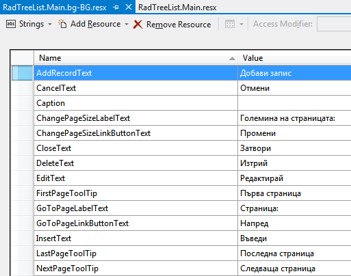Click the empty value cell of Caption
The height and width of the screenshot is (276, 351).
coord(294,103)
